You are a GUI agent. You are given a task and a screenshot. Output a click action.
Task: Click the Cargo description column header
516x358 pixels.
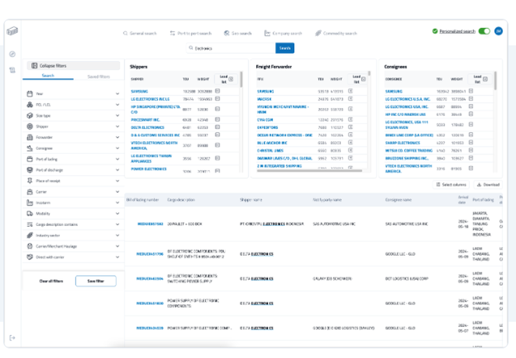click(181, 200)
